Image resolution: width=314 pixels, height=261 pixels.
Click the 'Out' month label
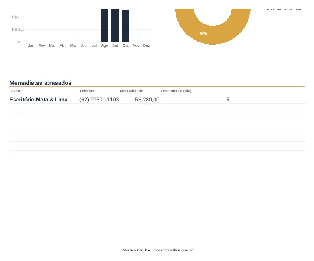coord(126,45)
